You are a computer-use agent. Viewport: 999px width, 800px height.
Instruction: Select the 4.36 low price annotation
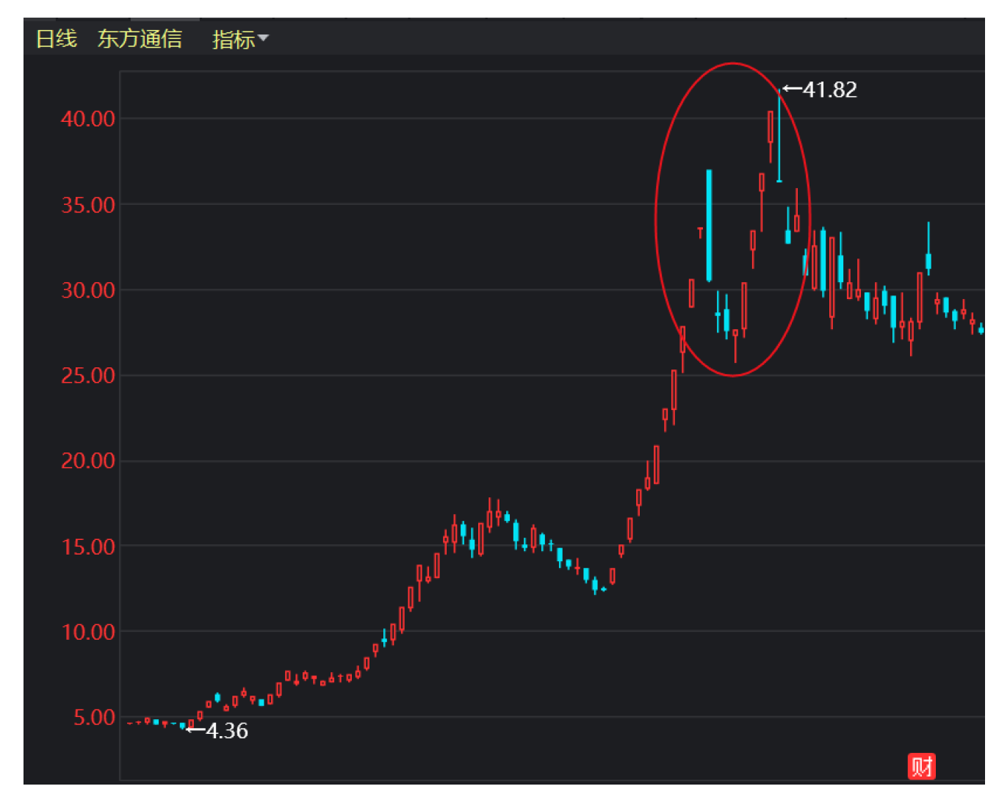click(227, 730)
